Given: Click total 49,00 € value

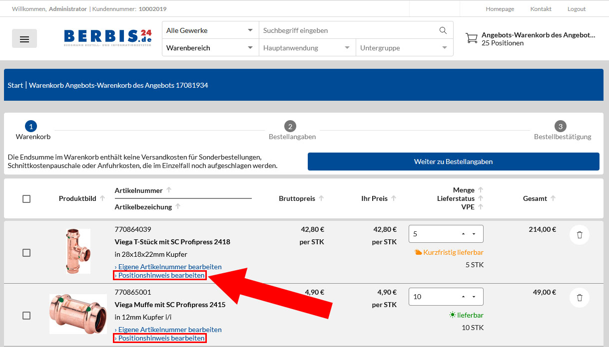Looking at the screenshot, I should click(x=545, y=292).
